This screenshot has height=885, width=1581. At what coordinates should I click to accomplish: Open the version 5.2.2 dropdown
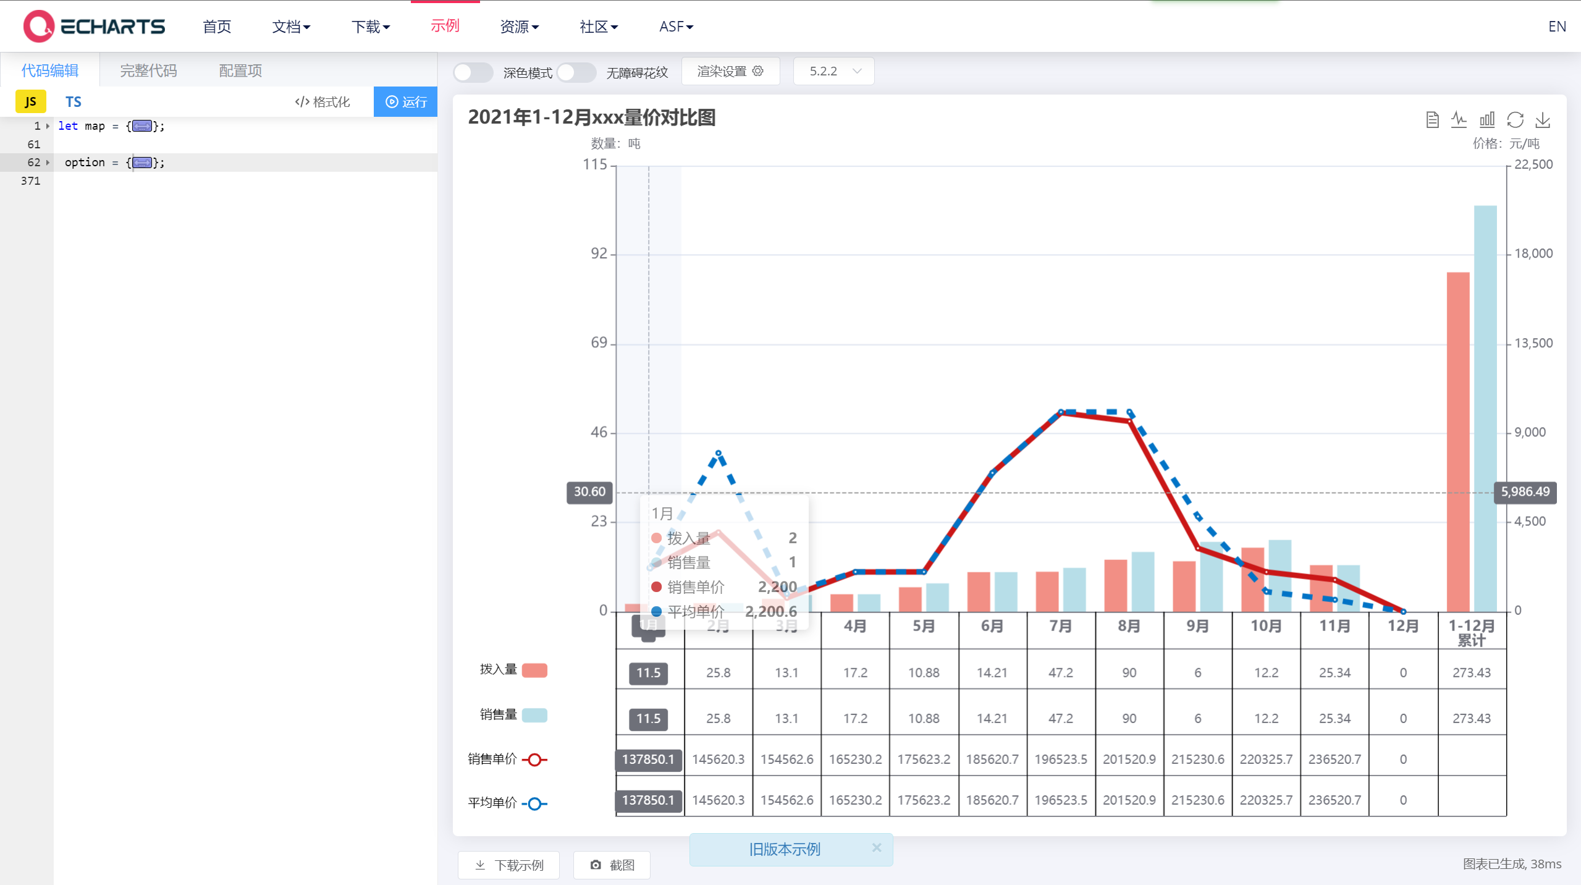tap(833, 71)
